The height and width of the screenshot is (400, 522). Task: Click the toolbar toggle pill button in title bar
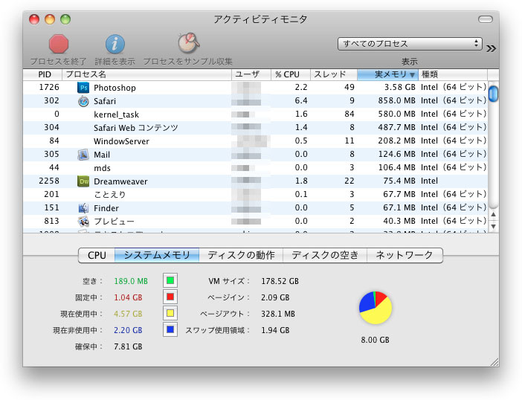click(x=485, y=19)
